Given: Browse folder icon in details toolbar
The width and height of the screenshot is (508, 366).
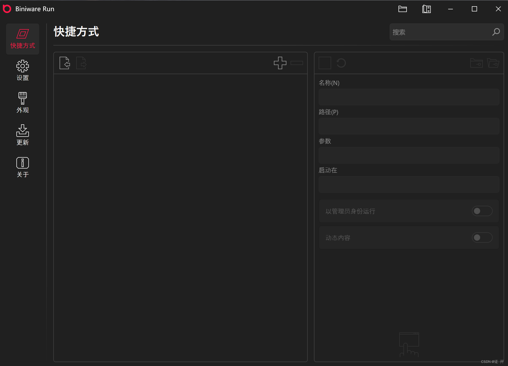Looking at the screenshot, I should pos(476,63).
